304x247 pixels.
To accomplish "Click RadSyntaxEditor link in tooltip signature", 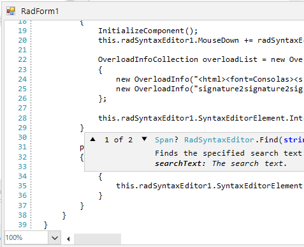I will point(219,140).
